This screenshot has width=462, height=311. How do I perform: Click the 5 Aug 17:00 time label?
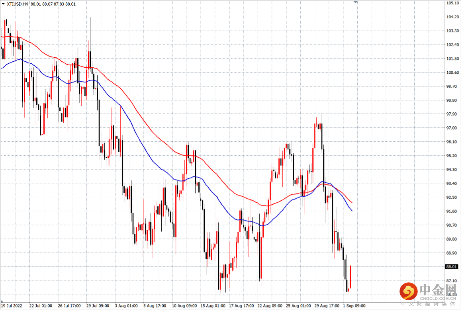pos(155,306)
